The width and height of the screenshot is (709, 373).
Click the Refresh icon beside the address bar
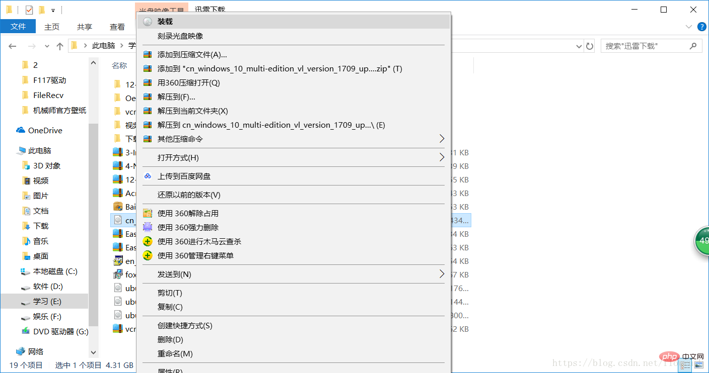590,45
